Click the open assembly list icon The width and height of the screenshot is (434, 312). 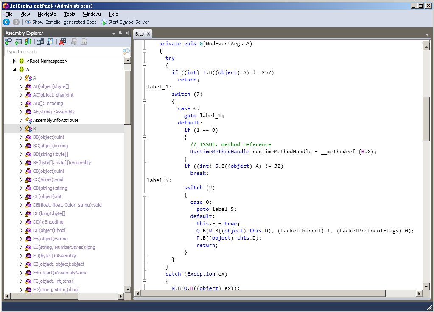(x=40, y=41)
